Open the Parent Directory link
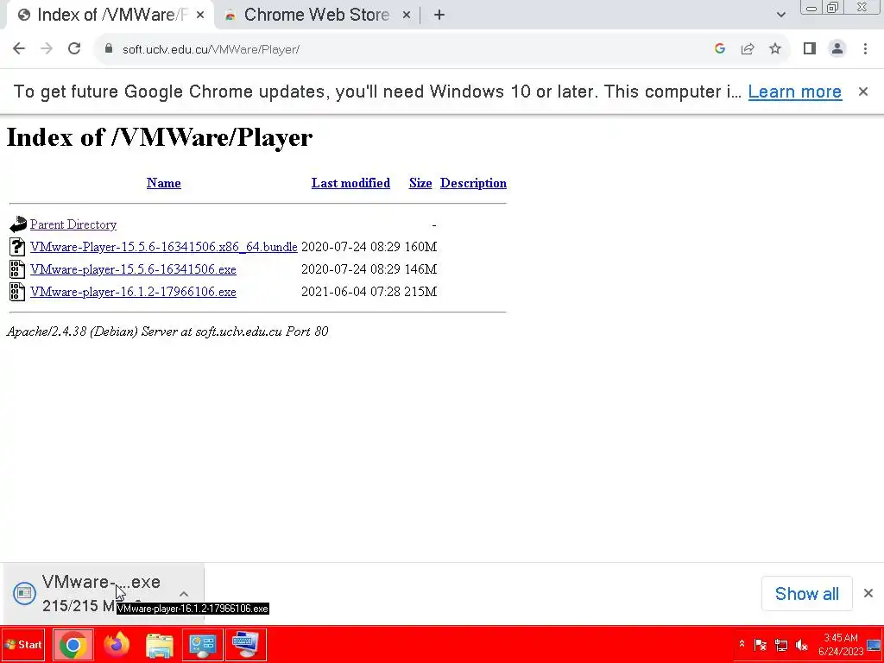The width and height of the screenshot is (884, 663). click(73, 224)
